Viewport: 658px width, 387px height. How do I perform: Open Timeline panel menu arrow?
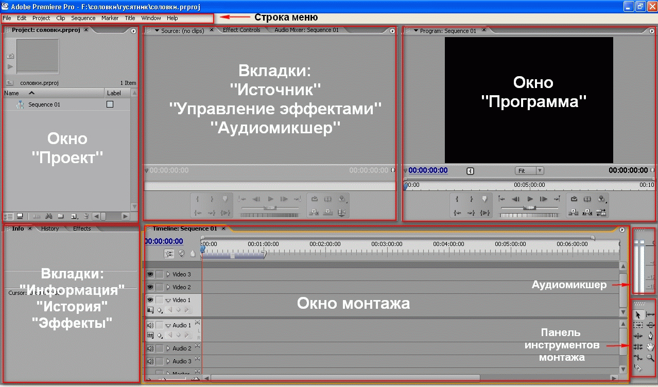[622, 230]
